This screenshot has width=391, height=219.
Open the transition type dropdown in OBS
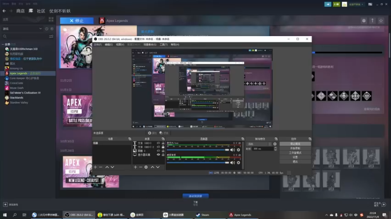tap(259, 144)
